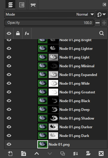Merge the layer down

[x=75, y=153]
